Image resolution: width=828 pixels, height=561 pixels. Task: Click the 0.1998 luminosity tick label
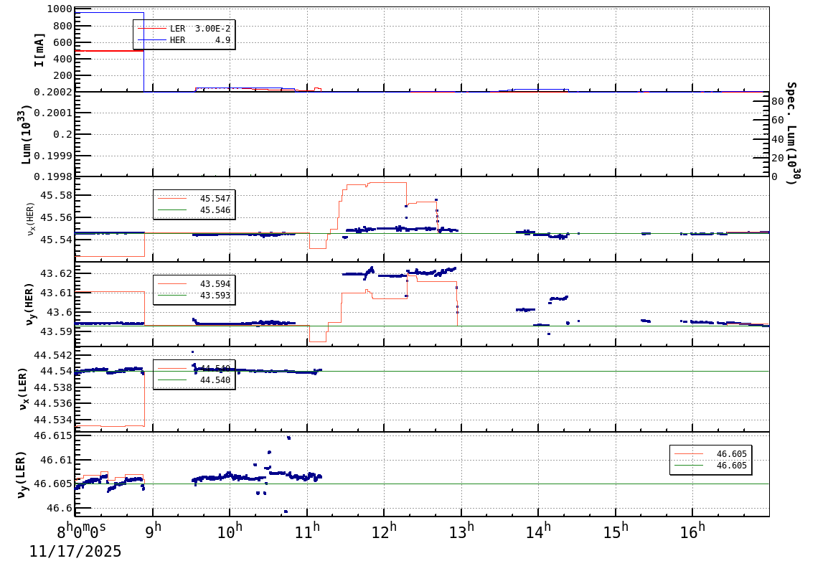pyautogui.click(x=53, y=176)
